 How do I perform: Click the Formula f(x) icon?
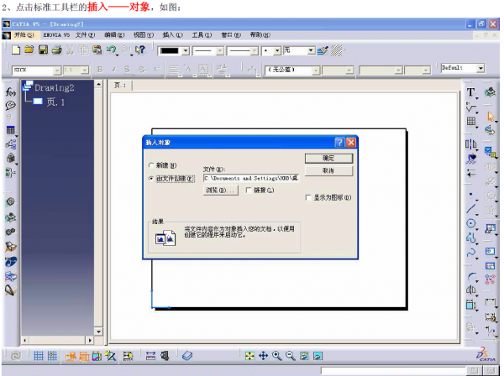pyautogui.click(x=11, y=92)
